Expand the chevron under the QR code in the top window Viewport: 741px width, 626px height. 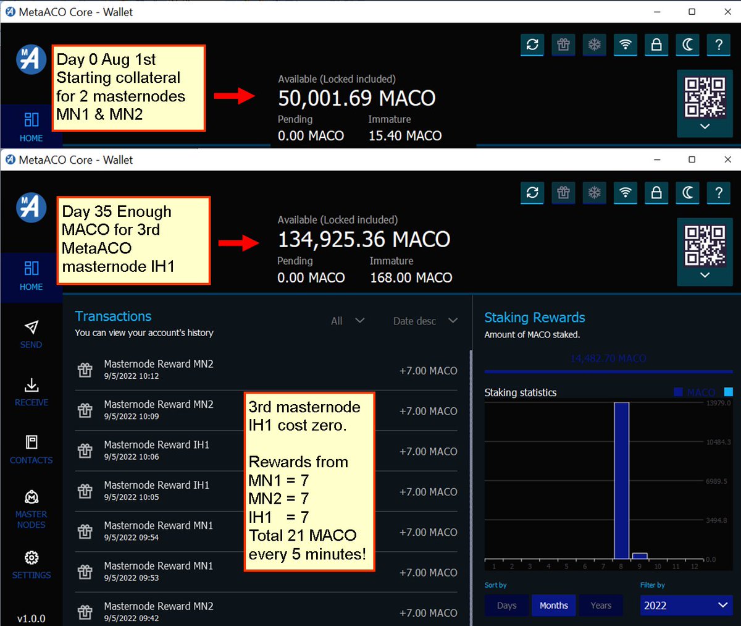coord(705,126)
